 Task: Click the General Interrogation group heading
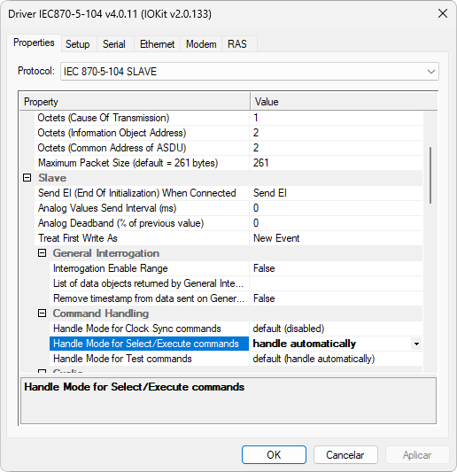(106, 253)
